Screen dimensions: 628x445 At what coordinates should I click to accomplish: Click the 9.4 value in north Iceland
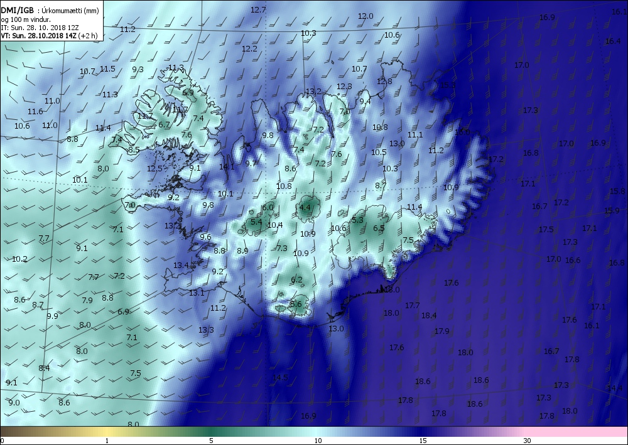(365, 101)
